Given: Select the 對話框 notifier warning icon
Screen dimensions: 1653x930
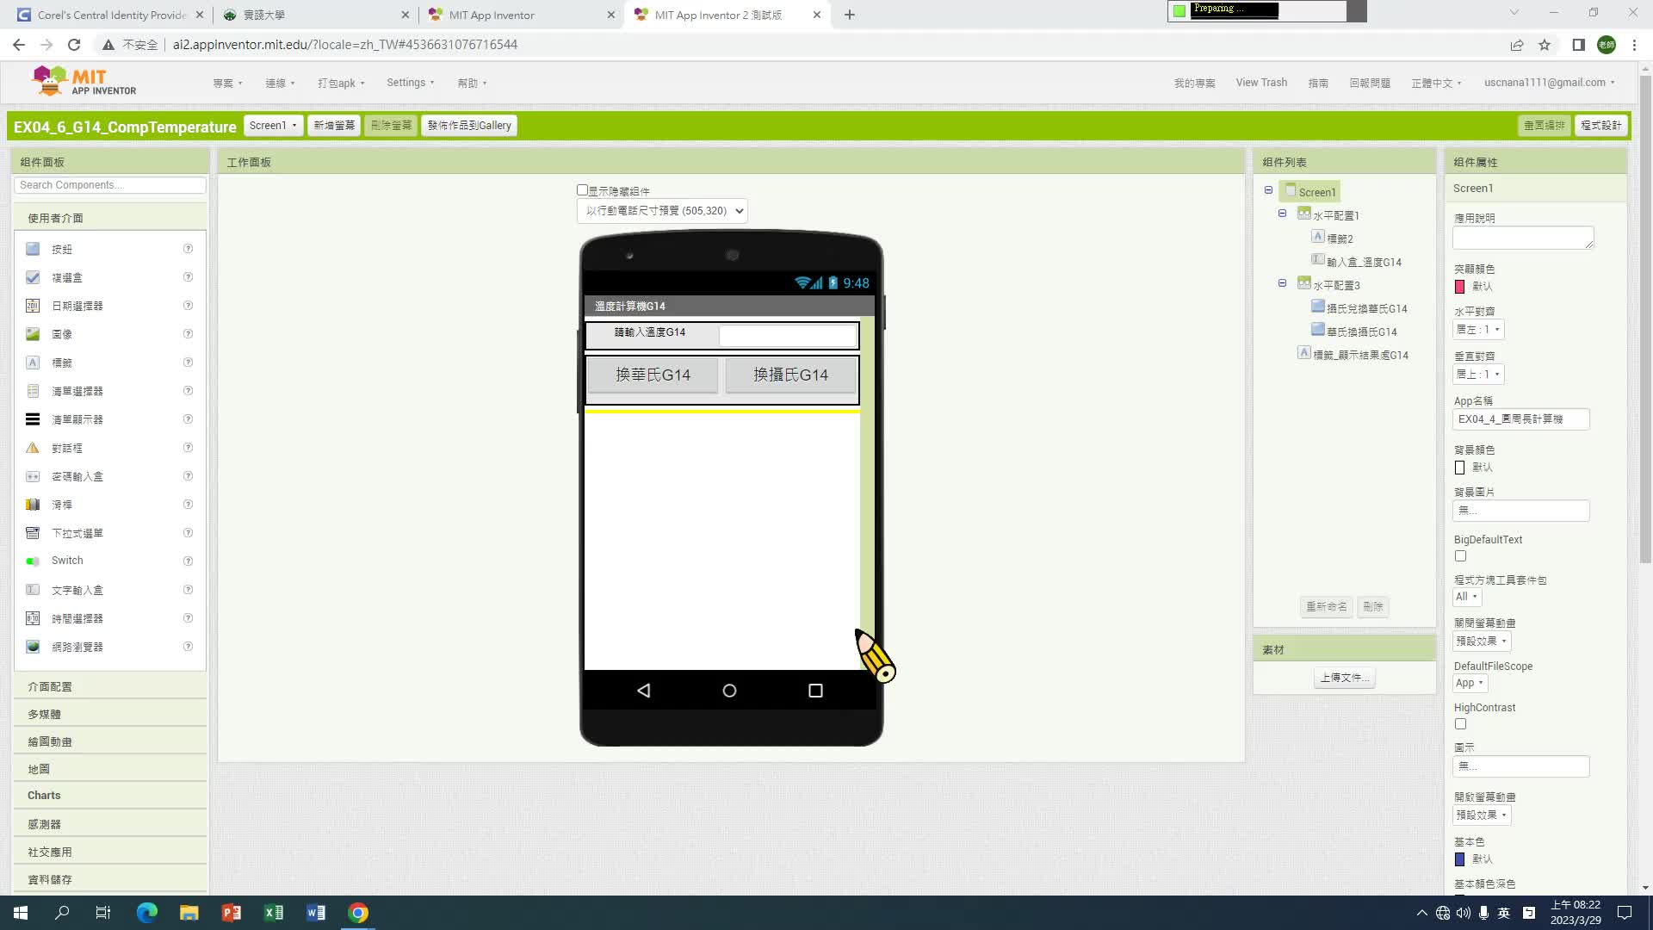Looking at the screenshot, I should pos(33,448).
